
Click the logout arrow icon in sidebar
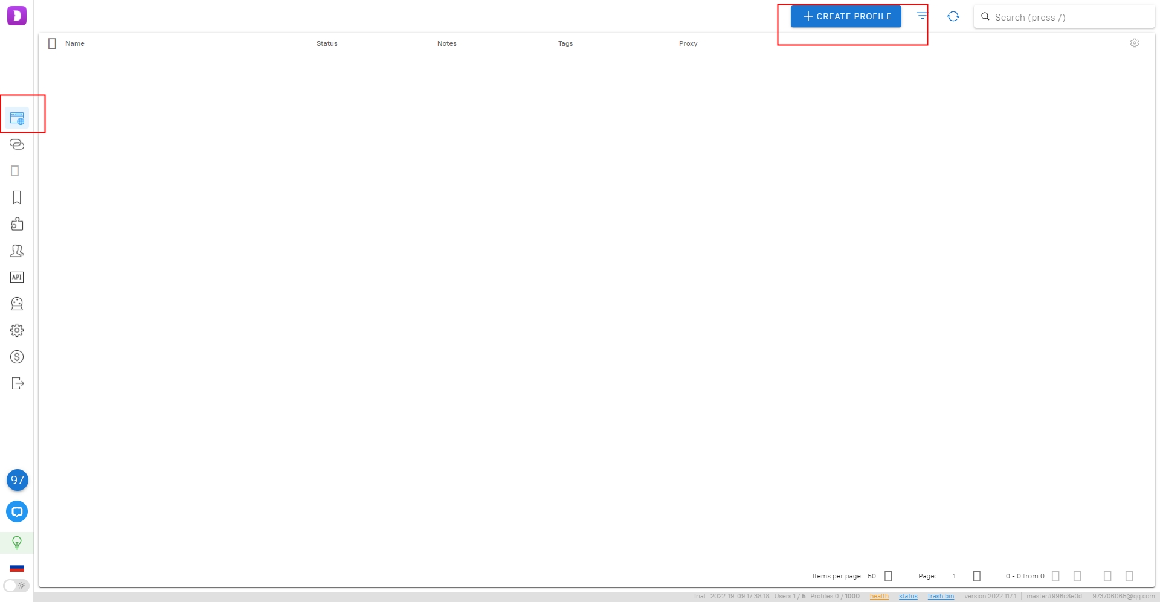17,383
